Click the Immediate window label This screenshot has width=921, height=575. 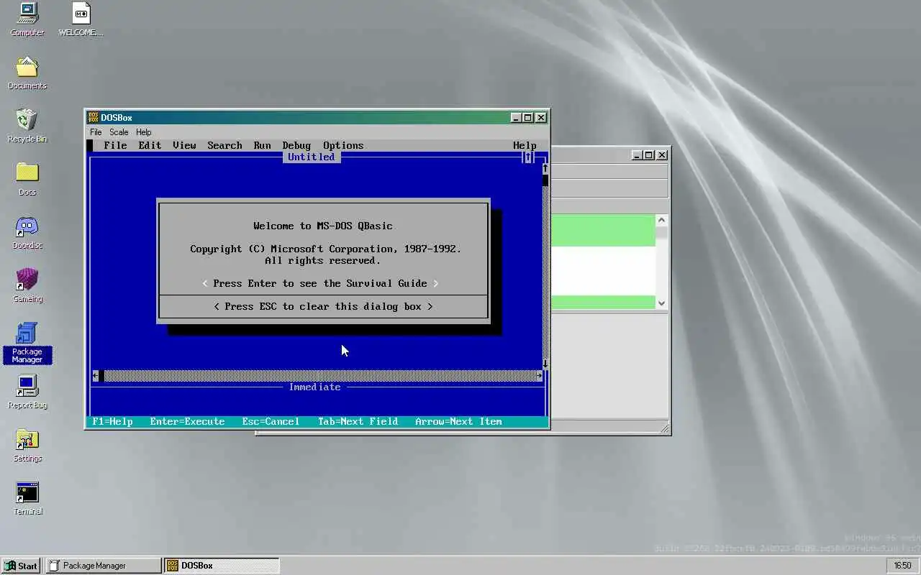coord(314,387)
